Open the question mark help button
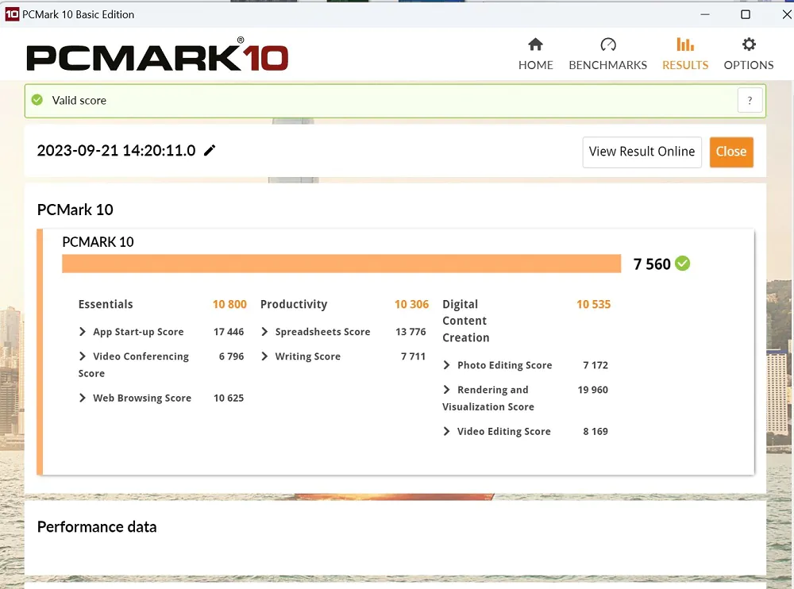The width and height of the screenshot is (794, 589). [750, 100]
